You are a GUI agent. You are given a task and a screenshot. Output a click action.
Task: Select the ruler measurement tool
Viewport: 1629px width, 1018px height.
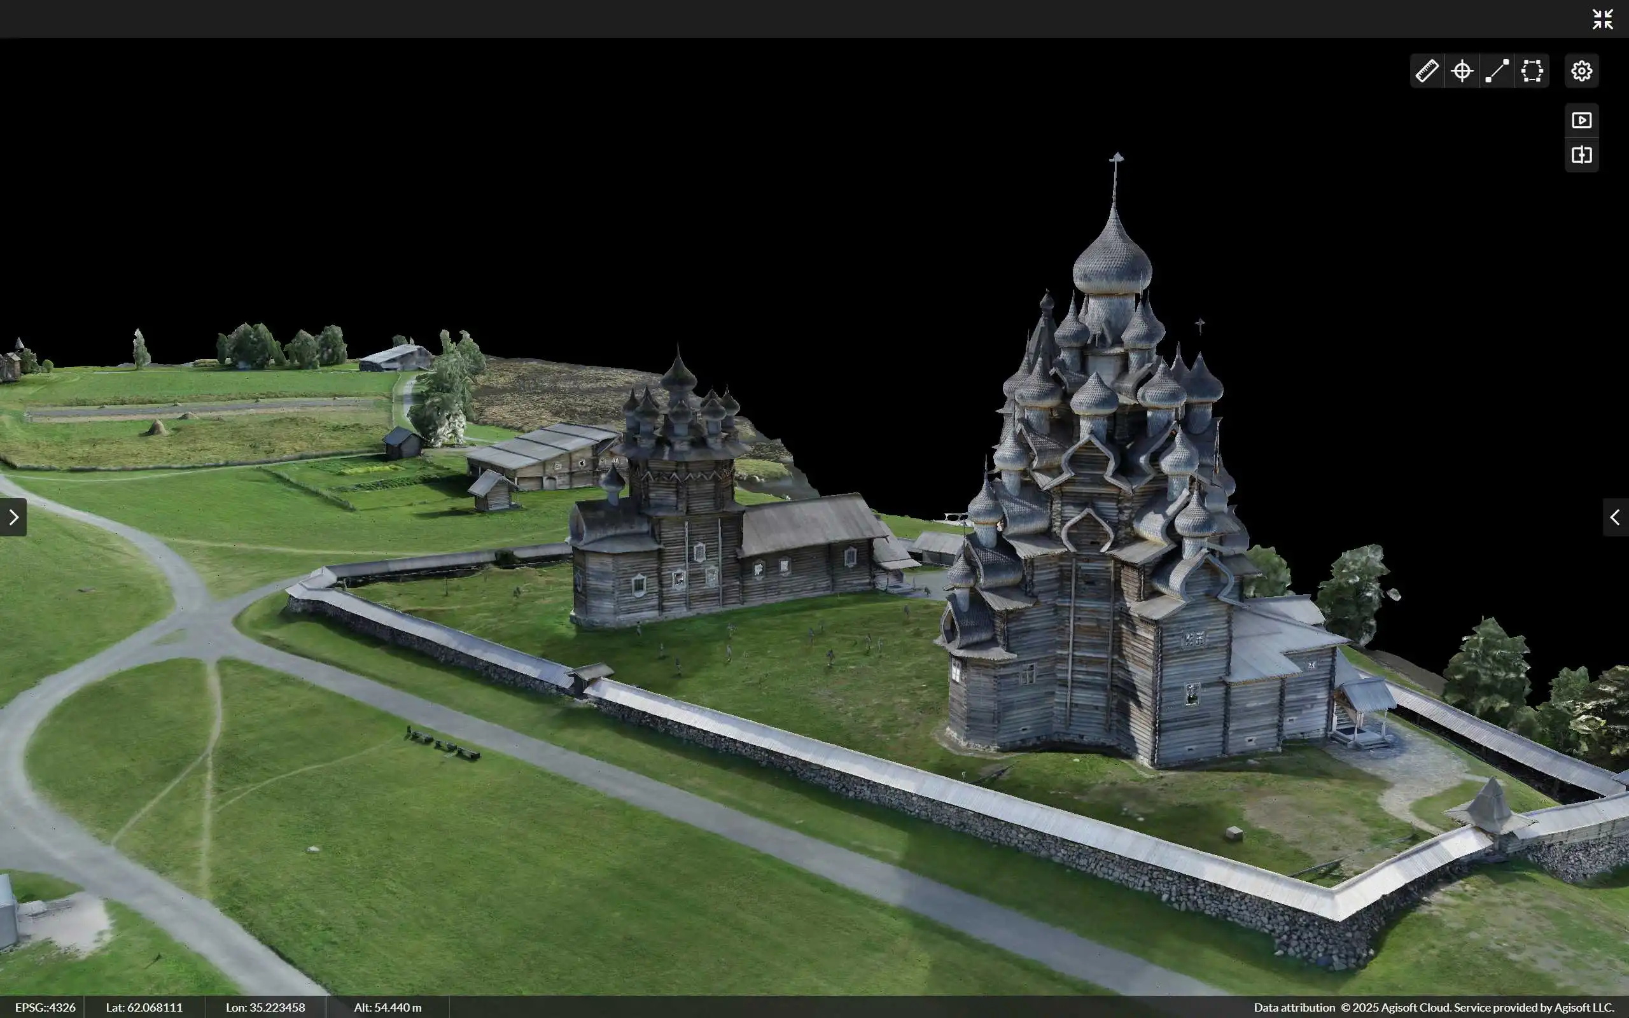pyautogui.click(x=1427, y=71)
